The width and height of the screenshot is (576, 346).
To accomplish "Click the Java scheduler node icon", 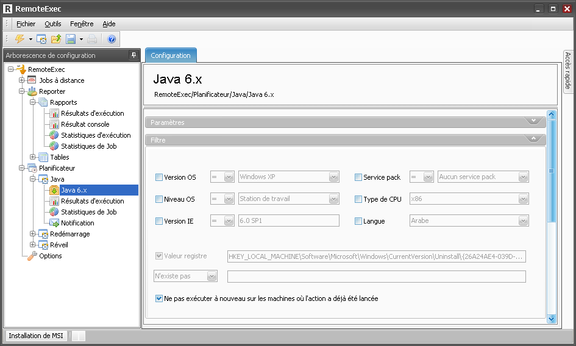I will click(43, 179).
